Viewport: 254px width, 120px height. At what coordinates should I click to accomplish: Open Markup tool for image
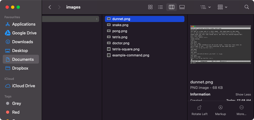coord(220,110)
